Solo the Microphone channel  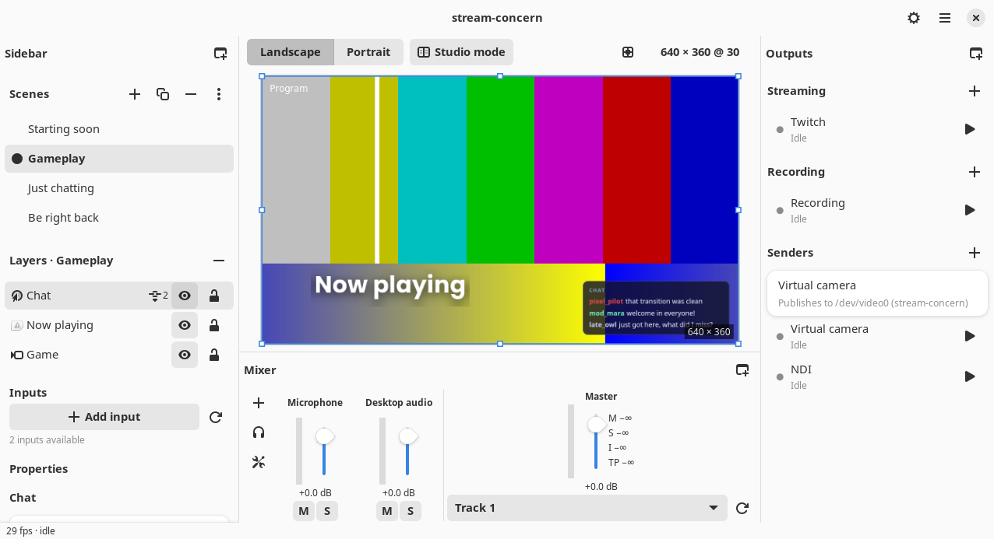327,511
